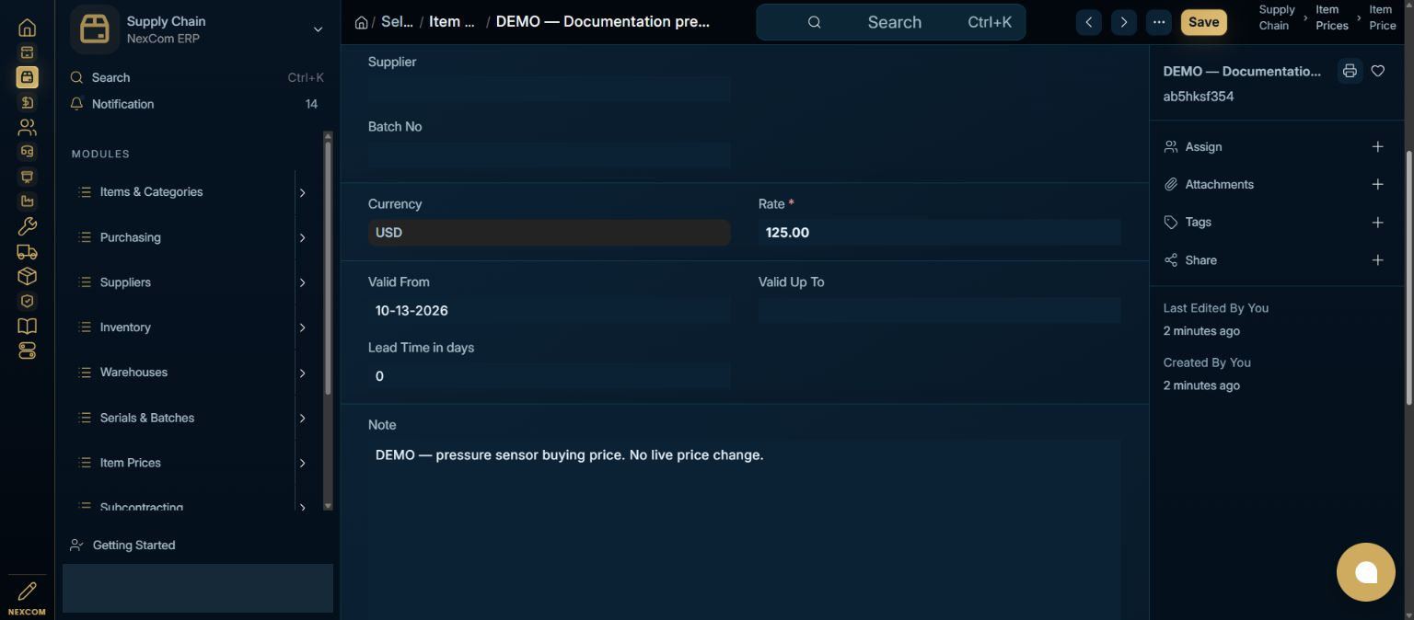
Task: Favorite the document with the heart icon
Action: pyautogui.click(x=1378, y=71)
